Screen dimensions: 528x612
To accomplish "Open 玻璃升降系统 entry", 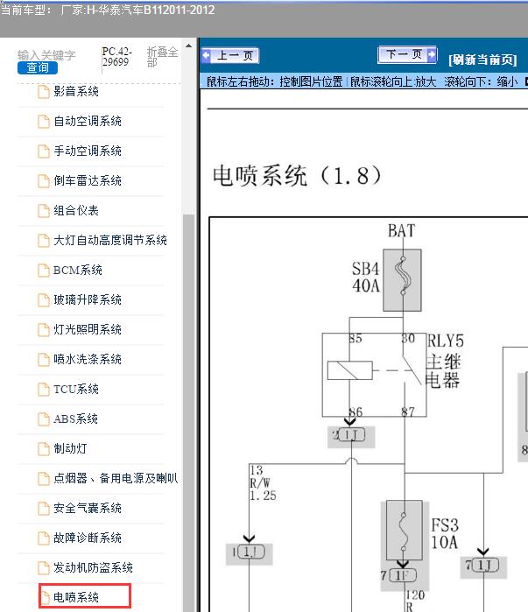I will (88, 299).
